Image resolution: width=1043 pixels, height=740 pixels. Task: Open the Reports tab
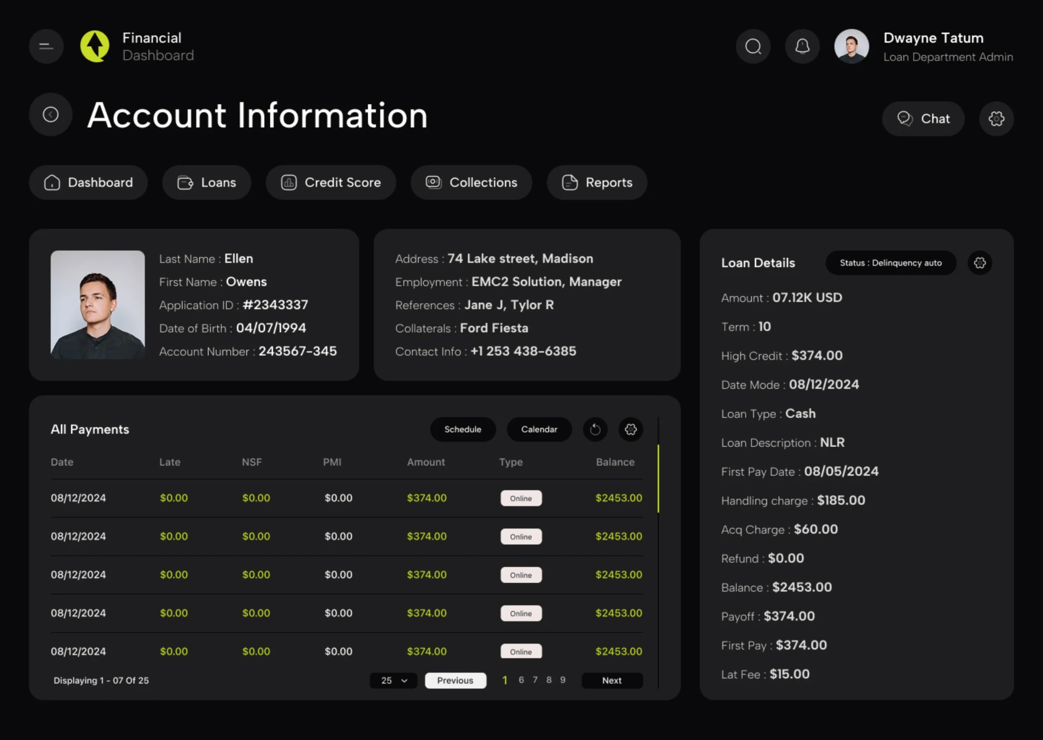click(597, 182)
